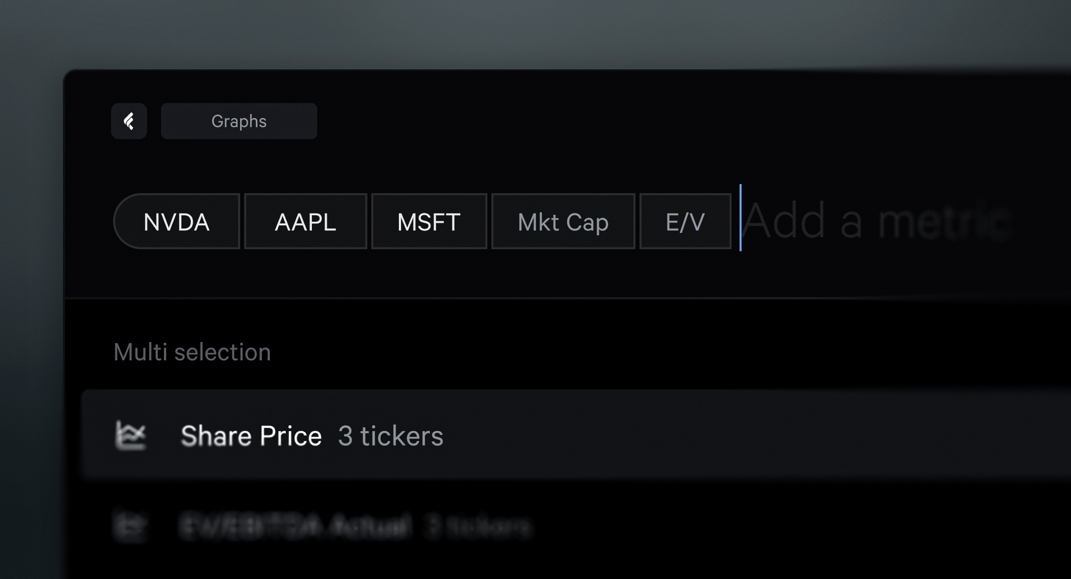This screenshot has width=1071, height=579.
Task: Open the Graphs tab
Action: point(239,121)
